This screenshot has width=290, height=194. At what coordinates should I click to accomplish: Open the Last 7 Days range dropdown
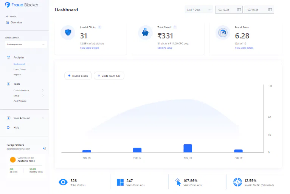(199, 10)
